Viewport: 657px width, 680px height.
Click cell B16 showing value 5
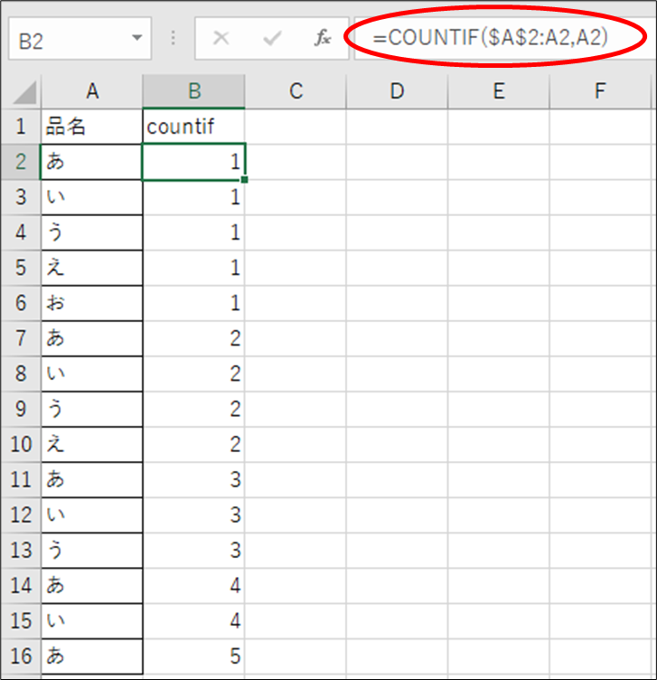click(x=193, y=656)
